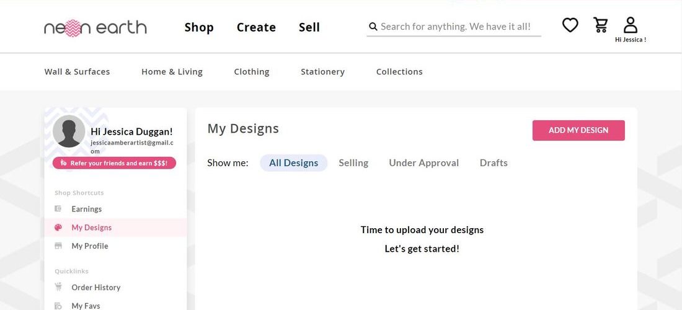Focus the Search for anything field
This screenshot has height=310, width=682.
point(454,27)
